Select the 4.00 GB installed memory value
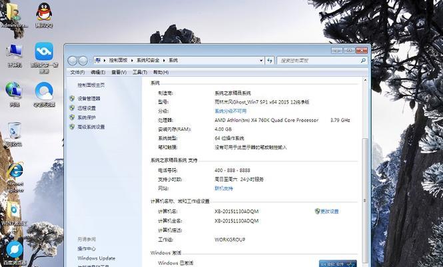Image resolution: width=443 pixels, height=267 pixels. pos(223,129)
